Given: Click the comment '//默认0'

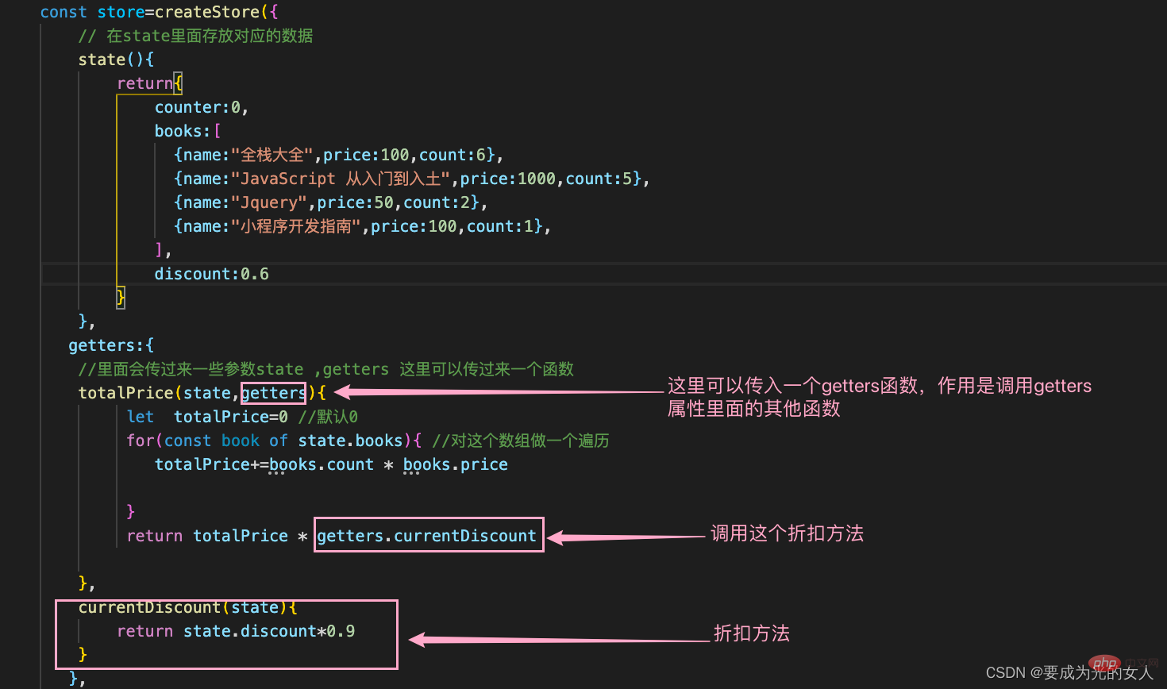Looking at the screenshot, I should click(x=328, y=417).
